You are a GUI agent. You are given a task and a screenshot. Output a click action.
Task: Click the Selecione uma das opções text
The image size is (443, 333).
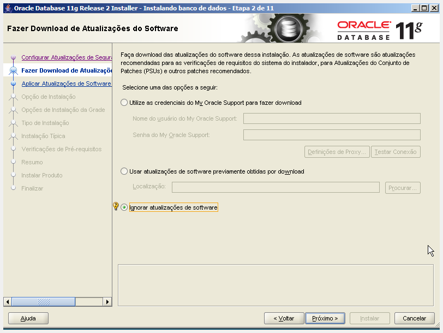point(170,87)
